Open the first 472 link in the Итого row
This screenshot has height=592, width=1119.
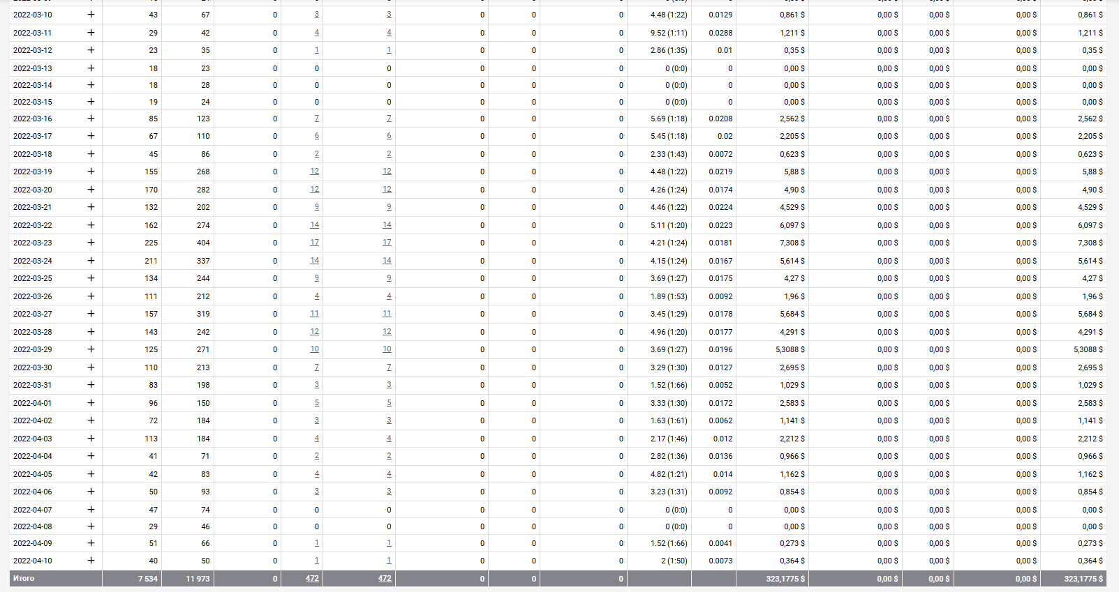[x=312, y=579]
